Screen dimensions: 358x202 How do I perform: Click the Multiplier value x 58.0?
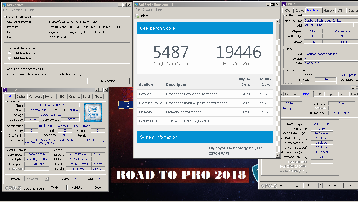tap(37, 159)
